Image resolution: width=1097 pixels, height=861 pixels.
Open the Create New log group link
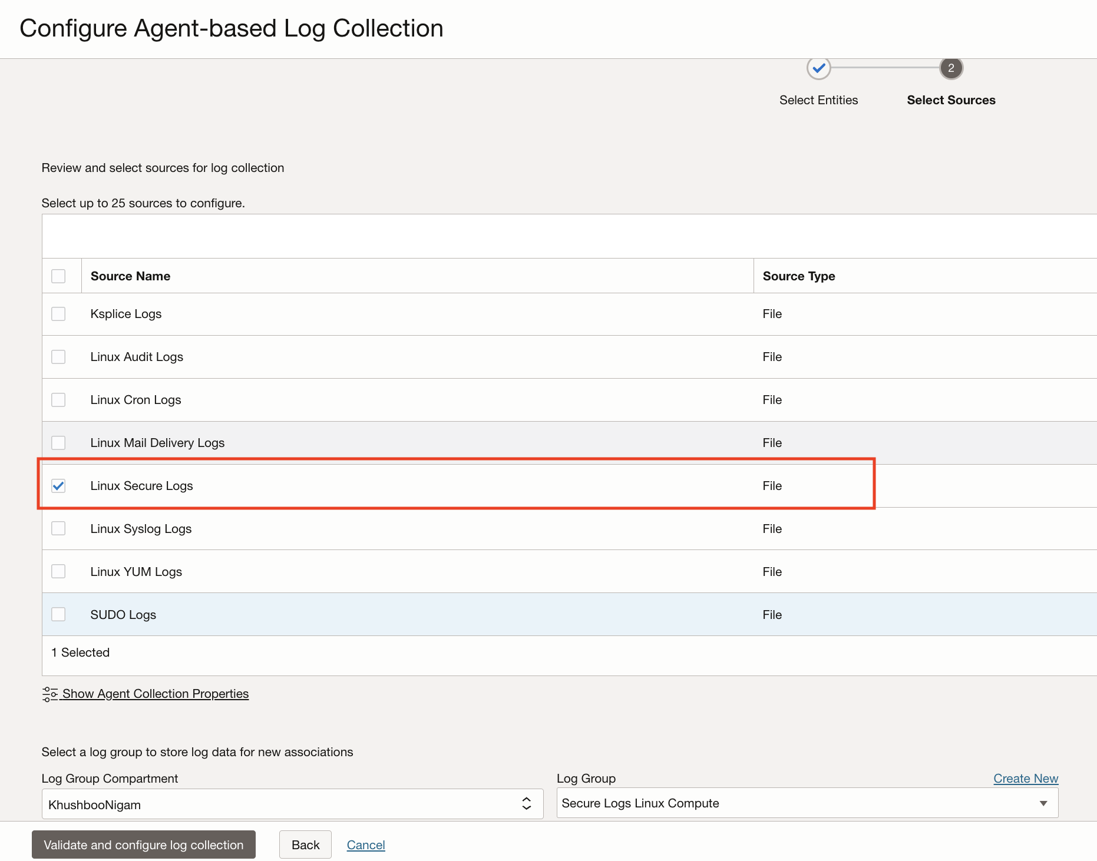pyautogui.click(x=1025, y=779)
